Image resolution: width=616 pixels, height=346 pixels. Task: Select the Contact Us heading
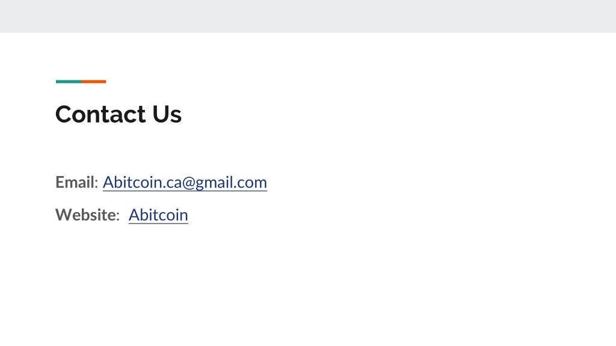pos(119,114)
